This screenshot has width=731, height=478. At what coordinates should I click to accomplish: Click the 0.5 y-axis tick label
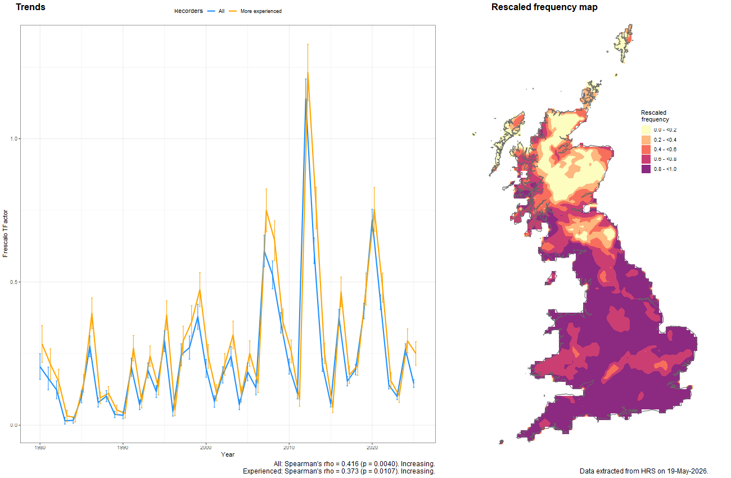[x=13, y=282]
